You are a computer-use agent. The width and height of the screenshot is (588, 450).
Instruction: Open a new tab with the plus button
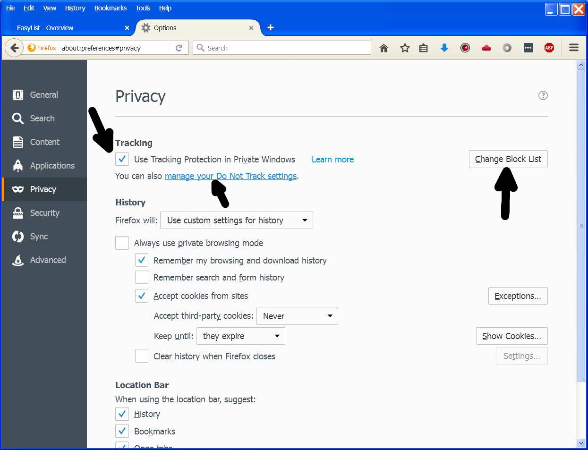(271, 27)
